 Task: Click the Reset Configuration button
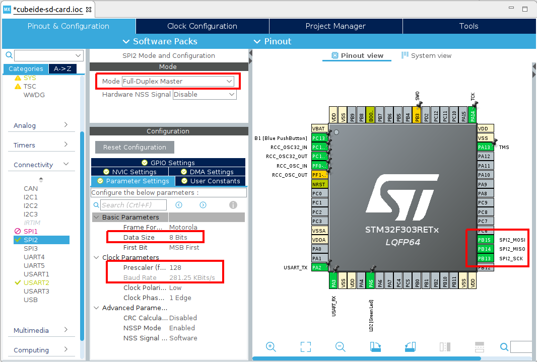pos(134,147)
